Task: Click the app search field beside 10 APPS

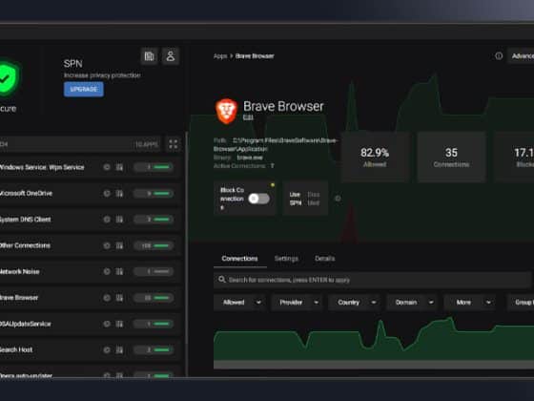Action: (x=80, y=144)
